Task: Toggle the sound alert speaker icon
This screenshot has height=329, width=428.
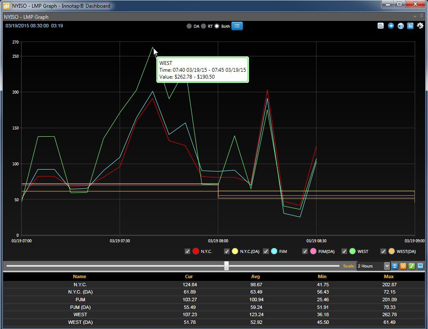Action: point(400,26)
